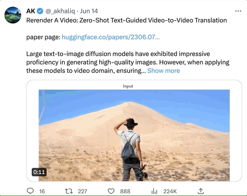Image resolution: width=247 pixels, height=196 pixels.
Task: Click the 16 replies count
Action: coord(42,191)
